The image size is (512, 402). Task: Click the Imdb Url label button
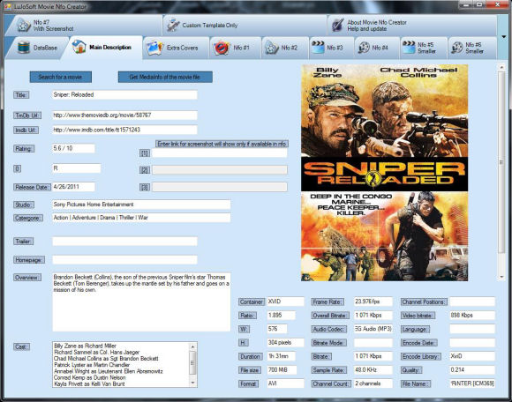coord(26,130)
